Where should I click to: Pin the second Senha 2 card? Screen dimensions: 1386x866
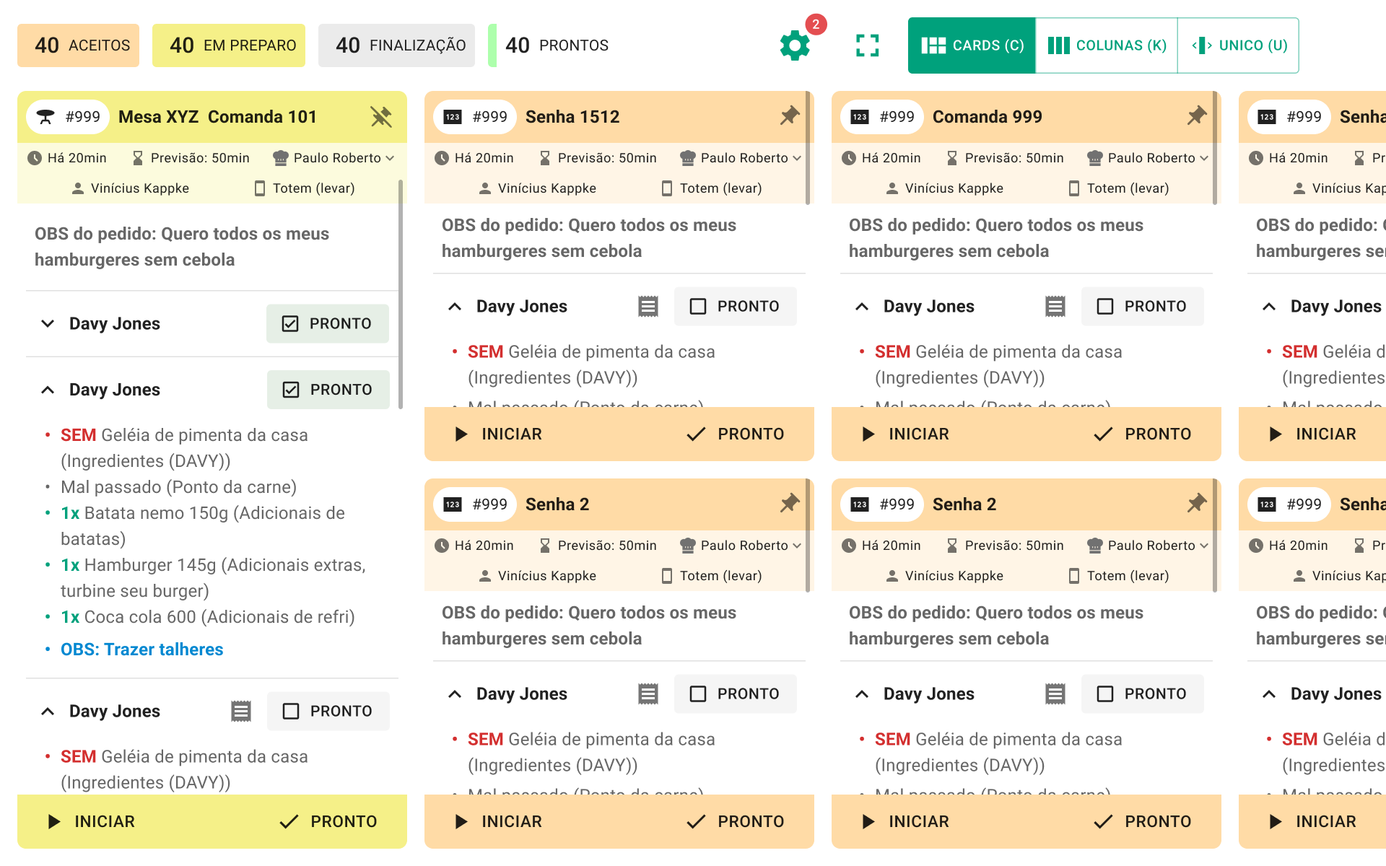coord(1196,503)
